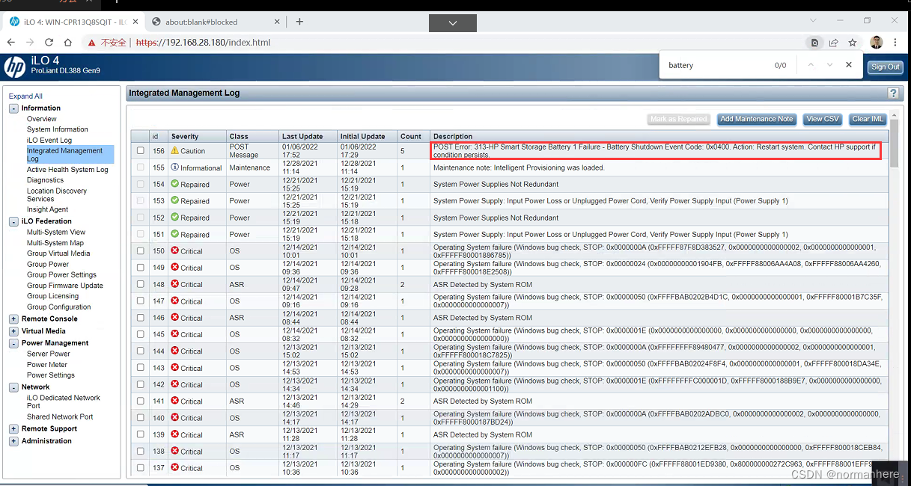Collapse the Information tree section

13,108
